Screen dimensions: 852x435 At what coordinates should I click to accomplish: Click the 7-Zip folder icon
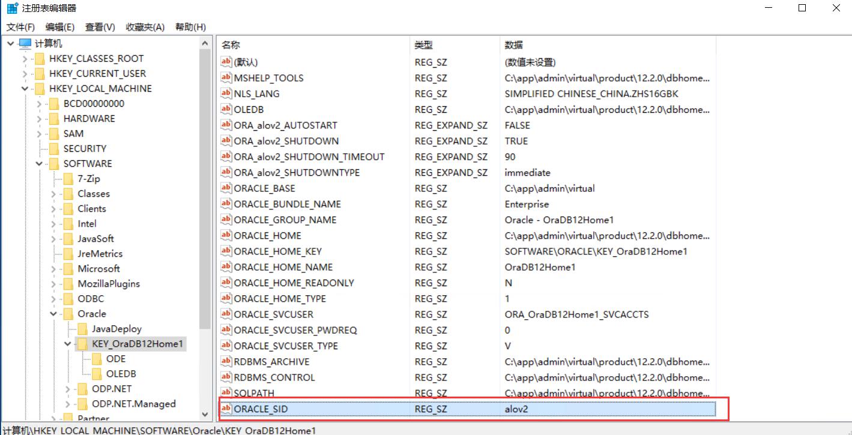68,179
